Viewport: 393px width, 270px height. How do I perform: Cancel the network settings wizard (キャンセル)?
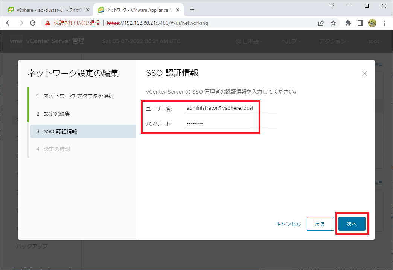click(x=288, y=224)
